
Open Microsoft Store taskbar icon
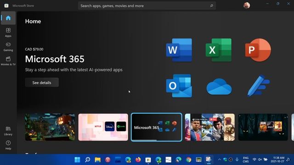(148, 159)
